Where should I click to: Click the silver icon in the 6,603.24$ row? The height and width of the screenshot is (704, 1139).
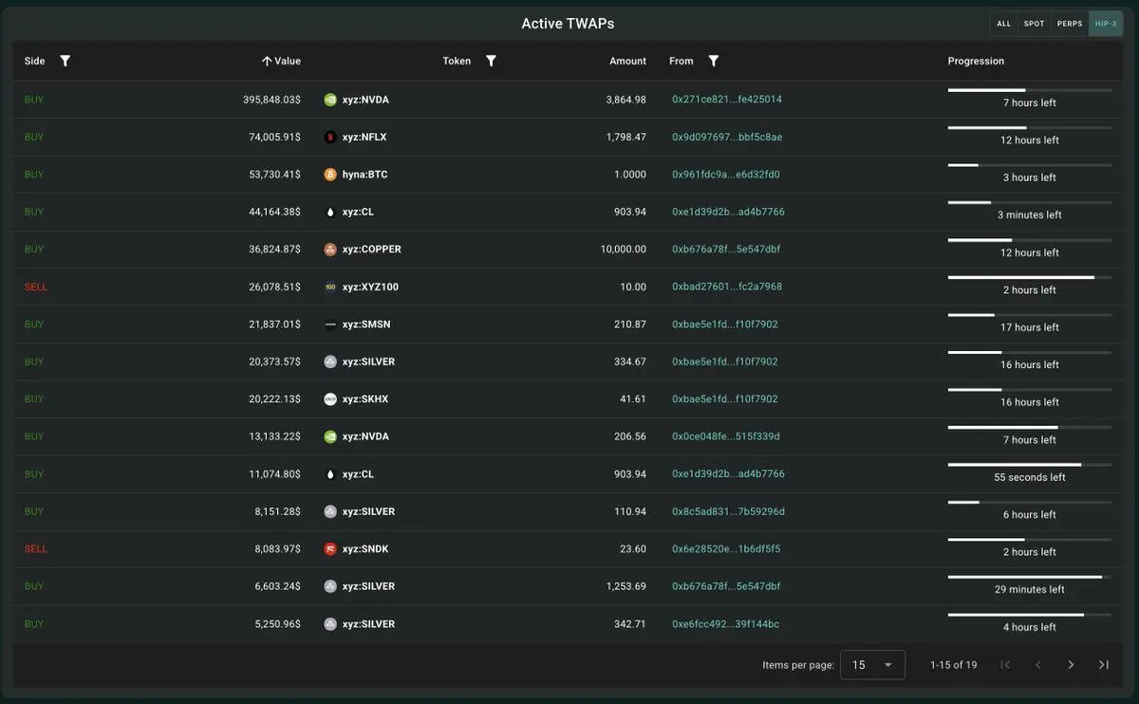(330, 586)
